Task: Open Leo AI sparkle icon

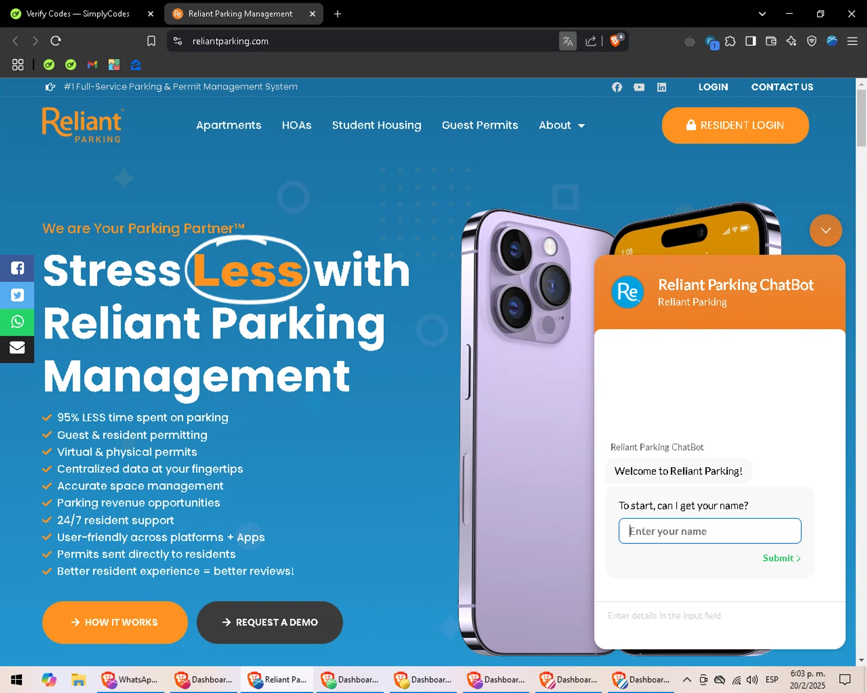Action: point(791,41)
